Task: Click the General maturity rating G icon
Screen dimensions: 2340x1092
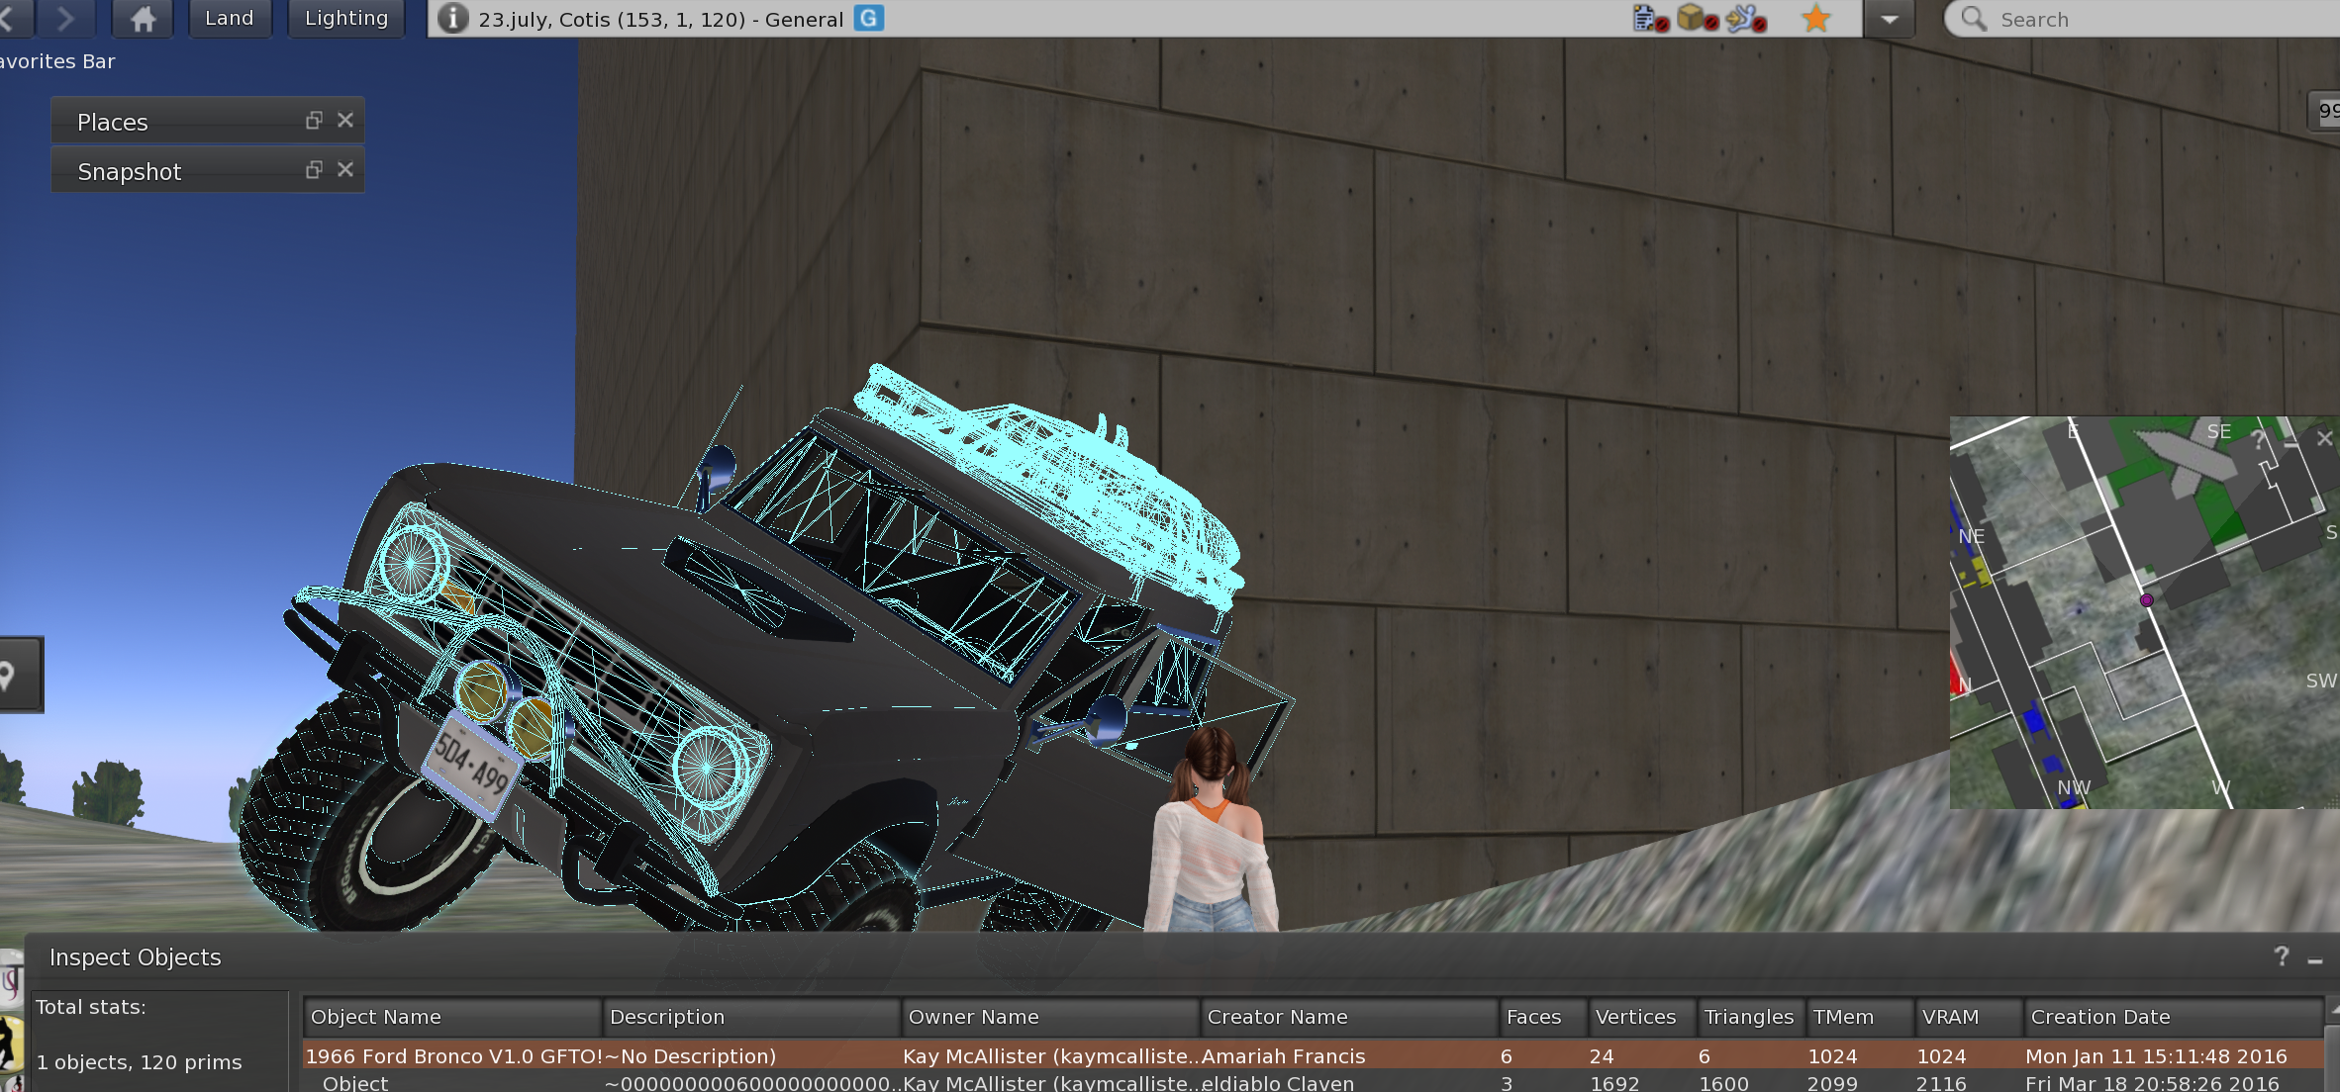Action: click(868, 19)
